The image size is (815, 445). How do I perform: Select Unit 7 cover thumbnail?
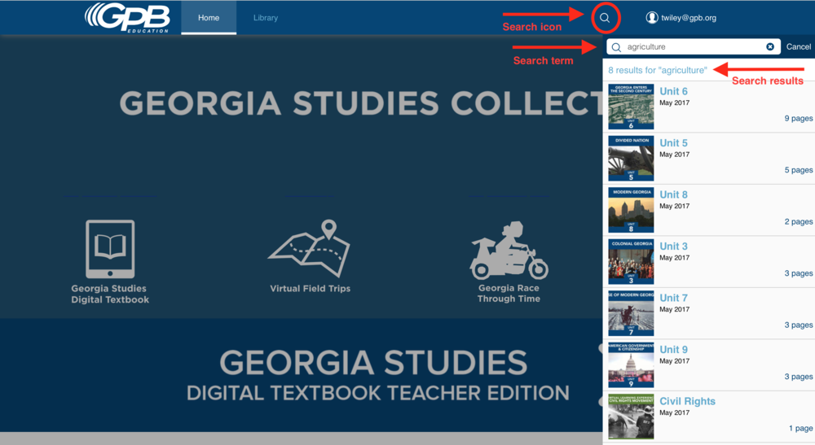pos(631,314)
